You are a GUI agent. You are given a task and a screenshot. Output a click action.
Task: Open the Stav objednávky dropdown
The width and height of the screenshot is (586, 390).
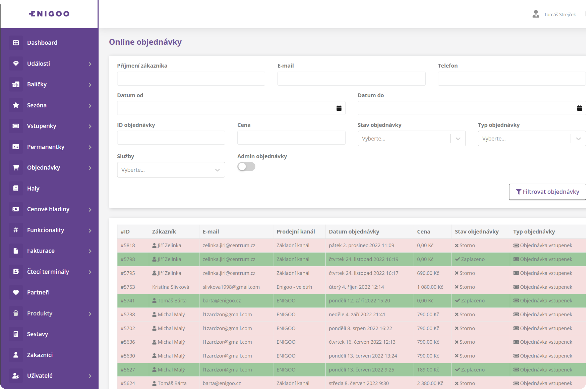(x=411, y=139)
